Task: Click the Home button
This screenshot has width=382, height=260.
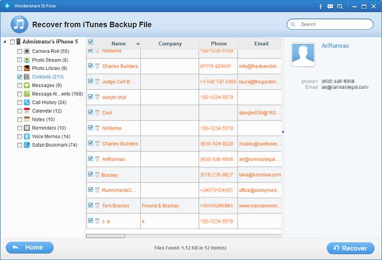Action: coord(29,247)
